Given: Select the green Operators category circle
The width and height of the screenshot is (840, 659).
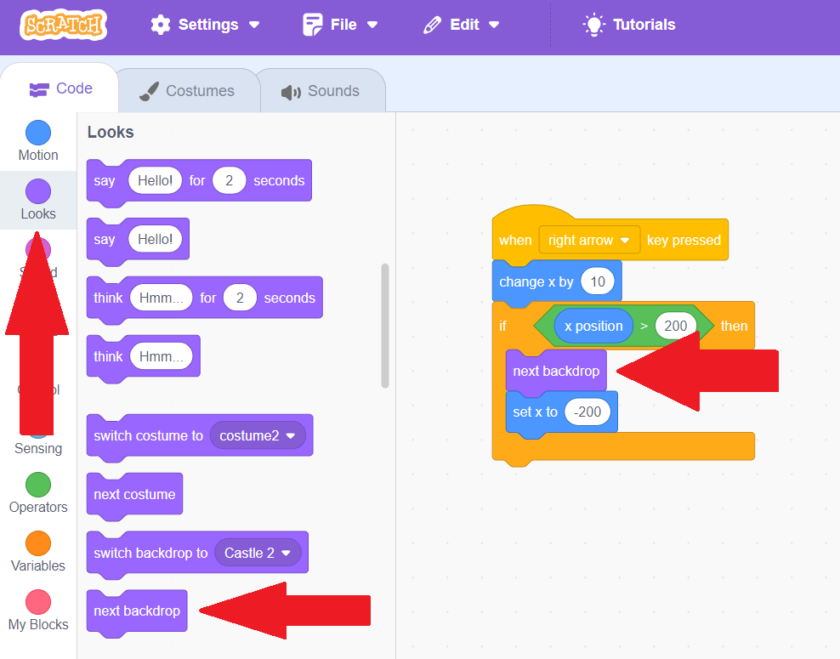Looking at the screenshot, I should click(38, 485).
